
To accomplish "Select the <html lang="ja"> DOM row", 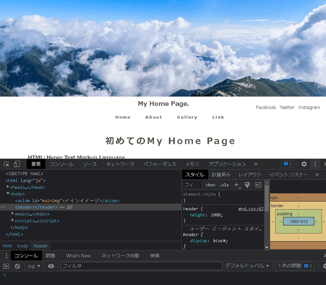I will click(x=25, y=181).
